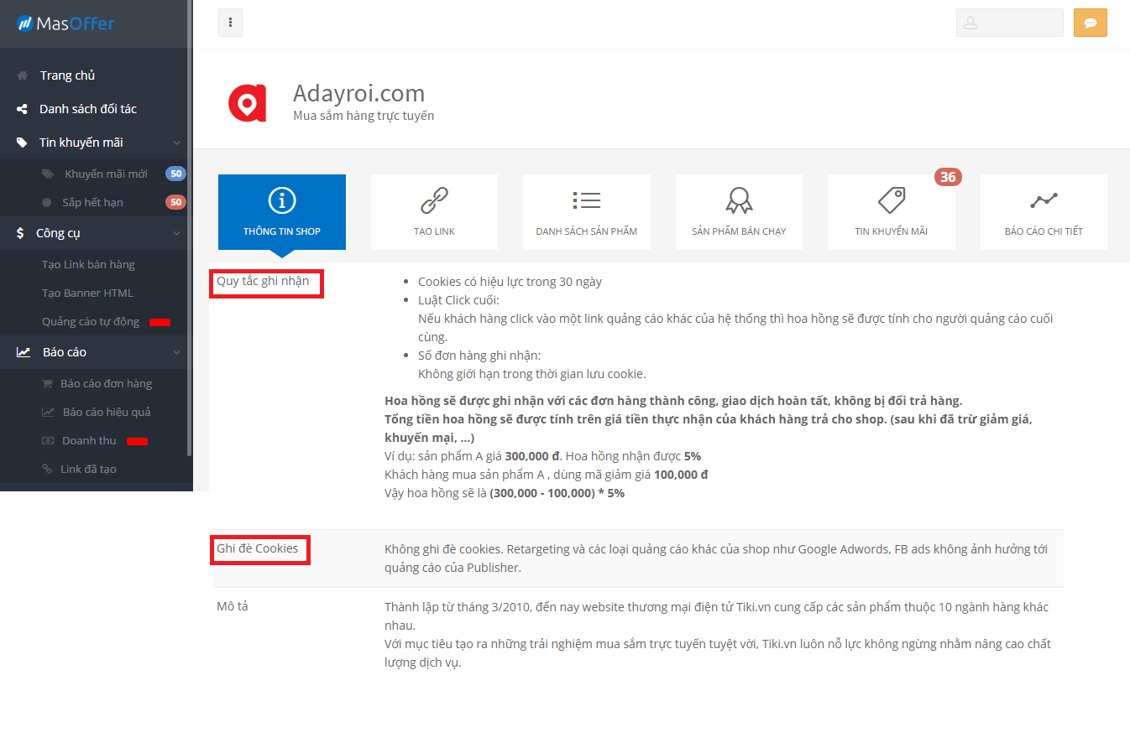Switch to the BÁO CÁO CHI TIẾT tab
This screenshot has height=753, width=1130.
[1044, 212]
